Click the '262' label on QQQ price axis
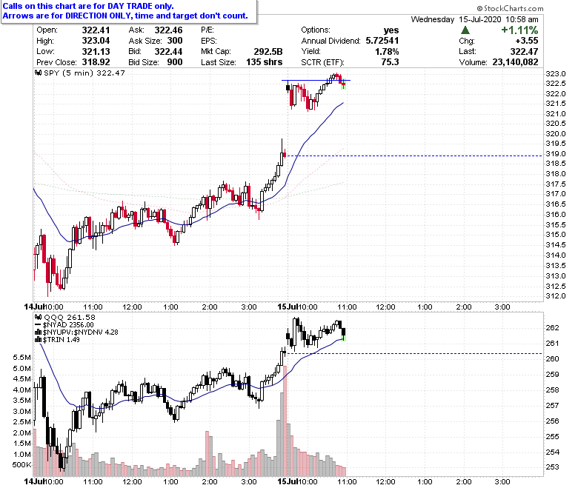 pos(552,328)
